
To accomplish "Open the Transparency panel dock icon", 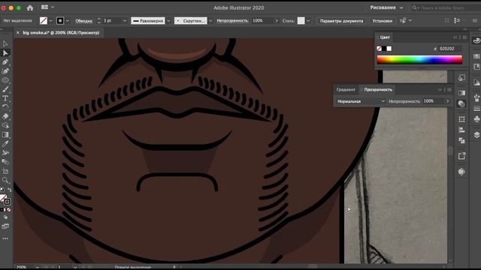I will pyautogui.click(x=461, y=103).
